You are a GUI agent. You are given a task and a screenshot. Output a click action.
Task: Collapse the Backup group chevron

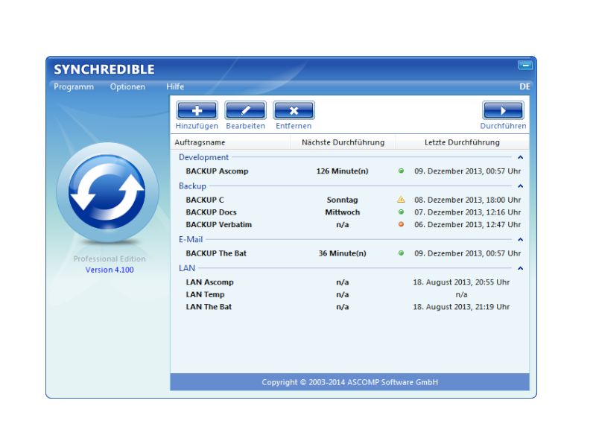pyautogui.click(x=520, y=186)
